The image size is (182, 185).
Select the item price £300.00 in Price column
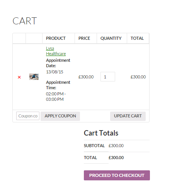coord(86,77)
